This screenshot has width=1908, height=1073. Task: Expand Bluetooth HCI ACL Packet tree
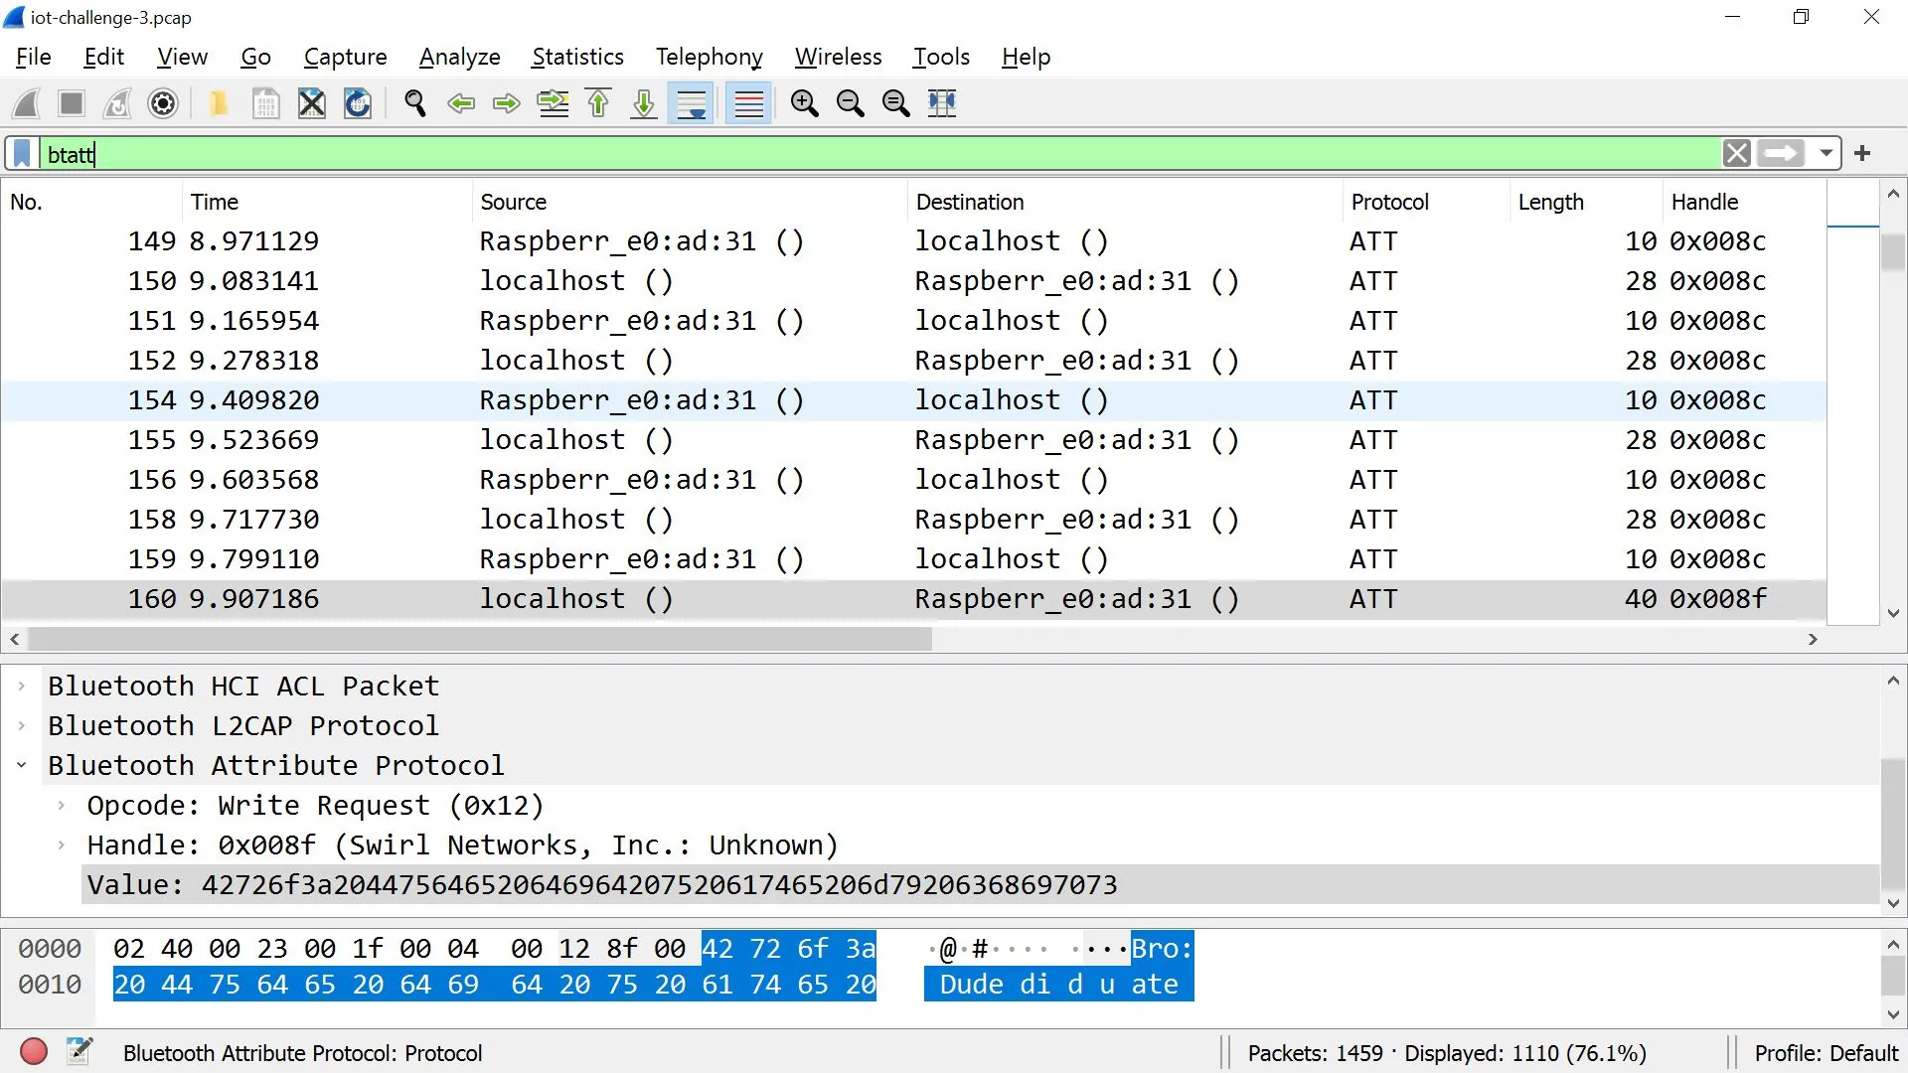[x=21, y=687]
